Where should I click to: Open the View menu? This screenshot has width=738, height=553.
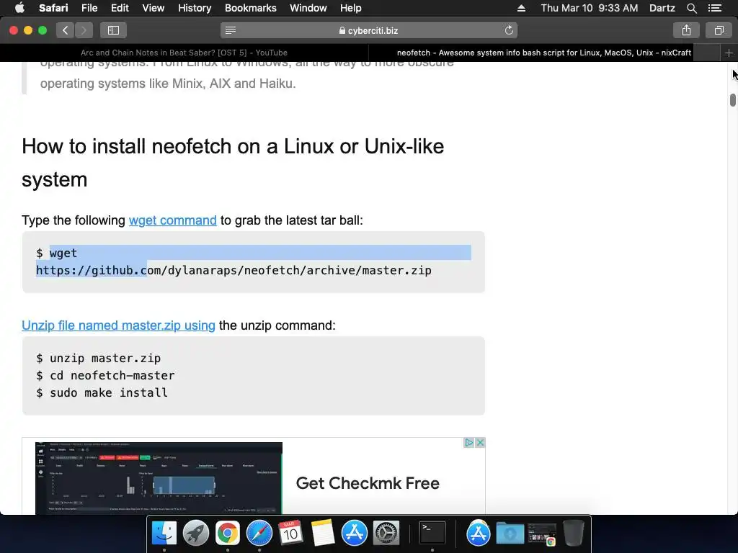pyautogui.click(x=153, y=8)
